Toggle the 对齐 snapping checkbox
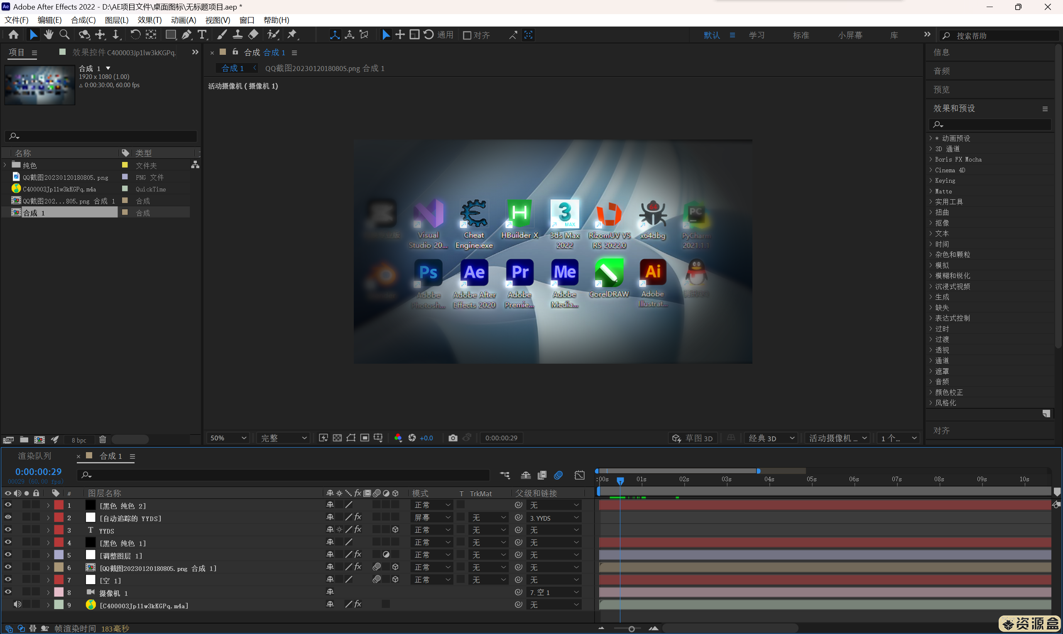 click(x=467, y=35)
